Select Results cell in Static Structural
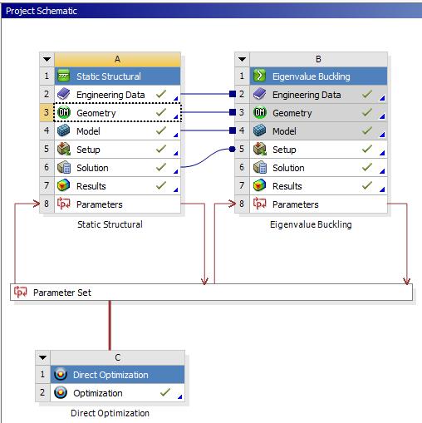The width and height of the screenshot is (422, 423). click(x=117, y=185)
